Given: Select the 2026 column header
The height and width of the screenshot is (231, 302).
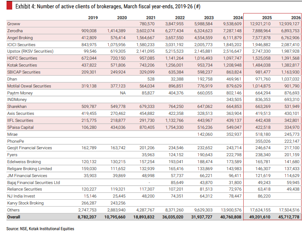Looking at the screenshot, I should [x=295, y=17].
